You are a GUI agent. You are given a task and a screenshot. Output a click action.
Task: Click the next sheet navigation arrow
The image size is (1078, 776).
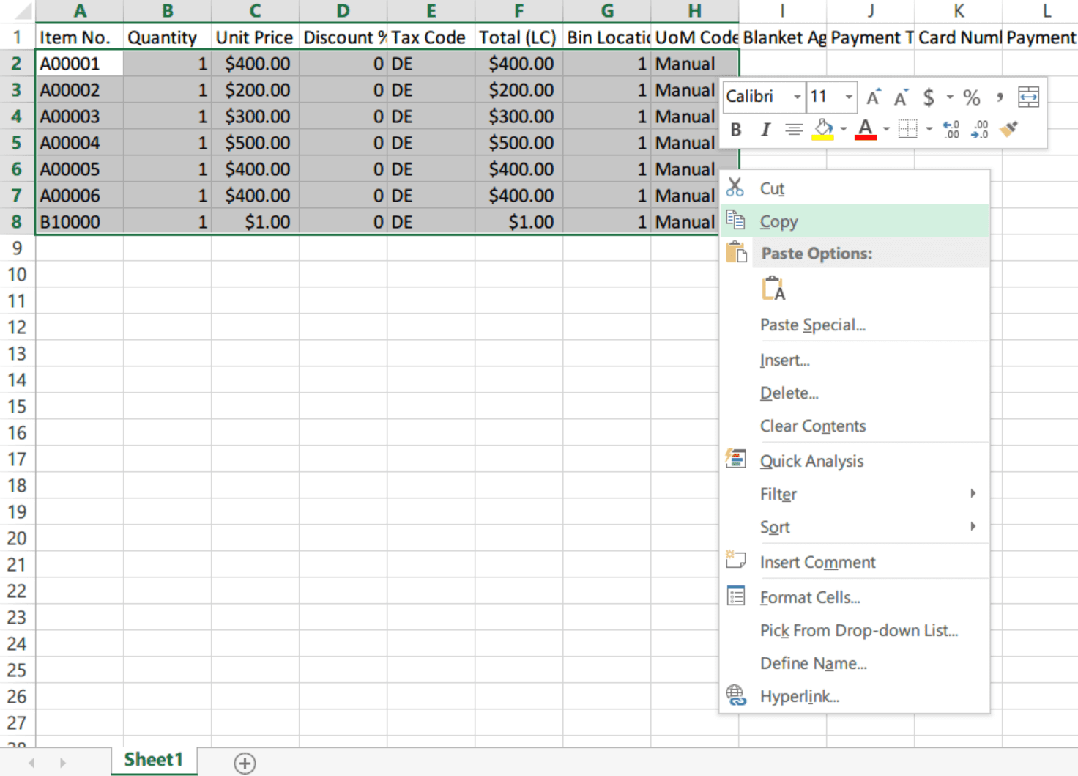pos(63,763)
